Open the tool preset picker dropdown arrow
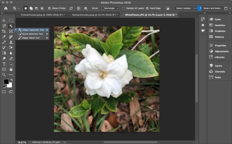The height and width of the screenshot is (144, 232). 19,8
